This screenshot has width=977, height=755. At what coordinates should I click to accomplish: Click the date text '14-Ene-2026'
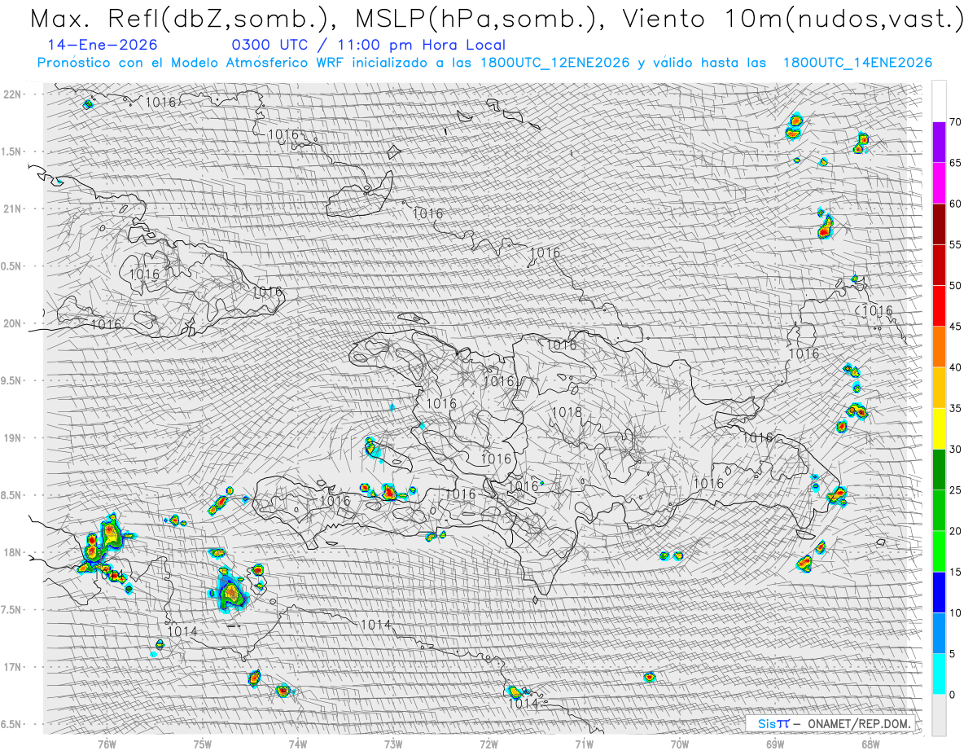click(103, 46)
